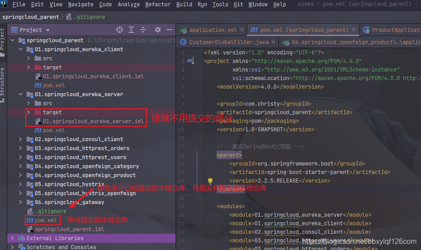Image resolution: width=421 pixels, height=250 pixels.
Task: Expand 04.springcloud_openfeign_product module
Action: (21, 175)
